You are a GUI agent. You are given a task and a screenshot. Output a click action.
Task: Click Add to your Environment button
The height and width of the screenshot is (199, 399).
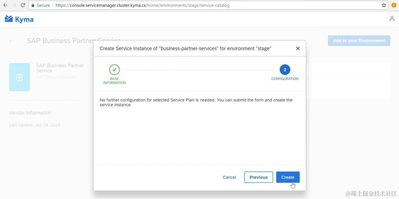coord(359,41)
